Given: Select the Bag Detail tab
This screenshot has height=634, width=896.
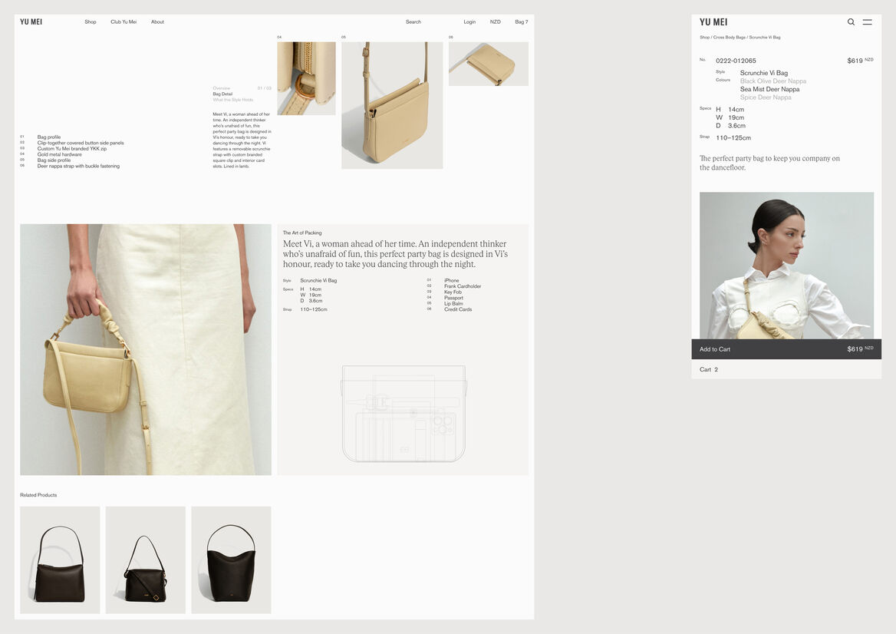Looking at the screenshot, I should 222,94.
